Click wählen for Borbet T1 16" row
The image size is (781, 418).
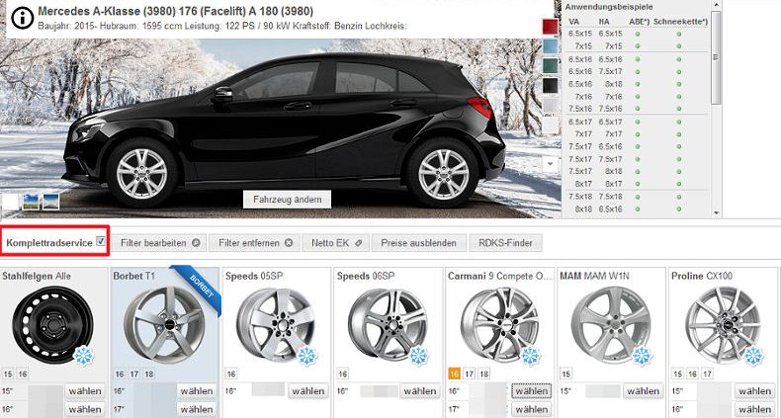[197, 391]
